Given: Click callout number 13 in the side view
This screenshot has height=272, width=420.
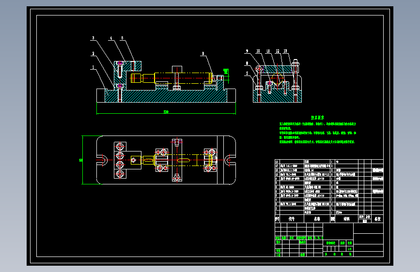Looking at the screenshot, I should tap(285, 51).
